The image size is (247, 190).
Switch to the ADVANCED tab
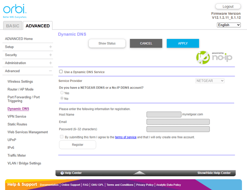tap(38, 26)
